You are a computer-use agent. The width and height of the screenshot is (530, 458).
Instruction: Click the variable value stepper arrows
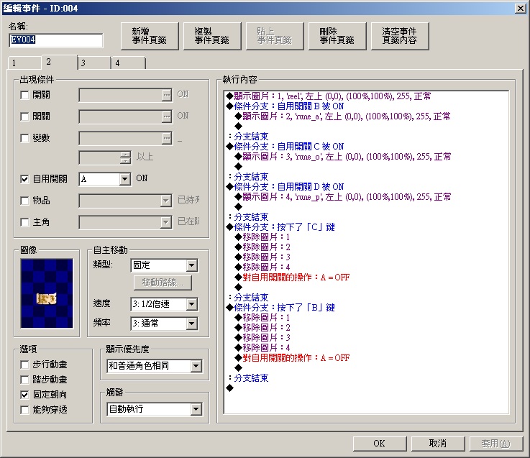point(125,157)
